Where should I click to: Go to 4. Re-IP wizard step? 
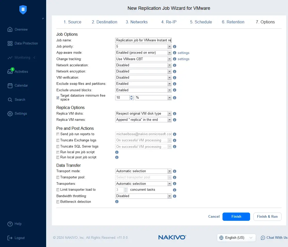(169, 22)
